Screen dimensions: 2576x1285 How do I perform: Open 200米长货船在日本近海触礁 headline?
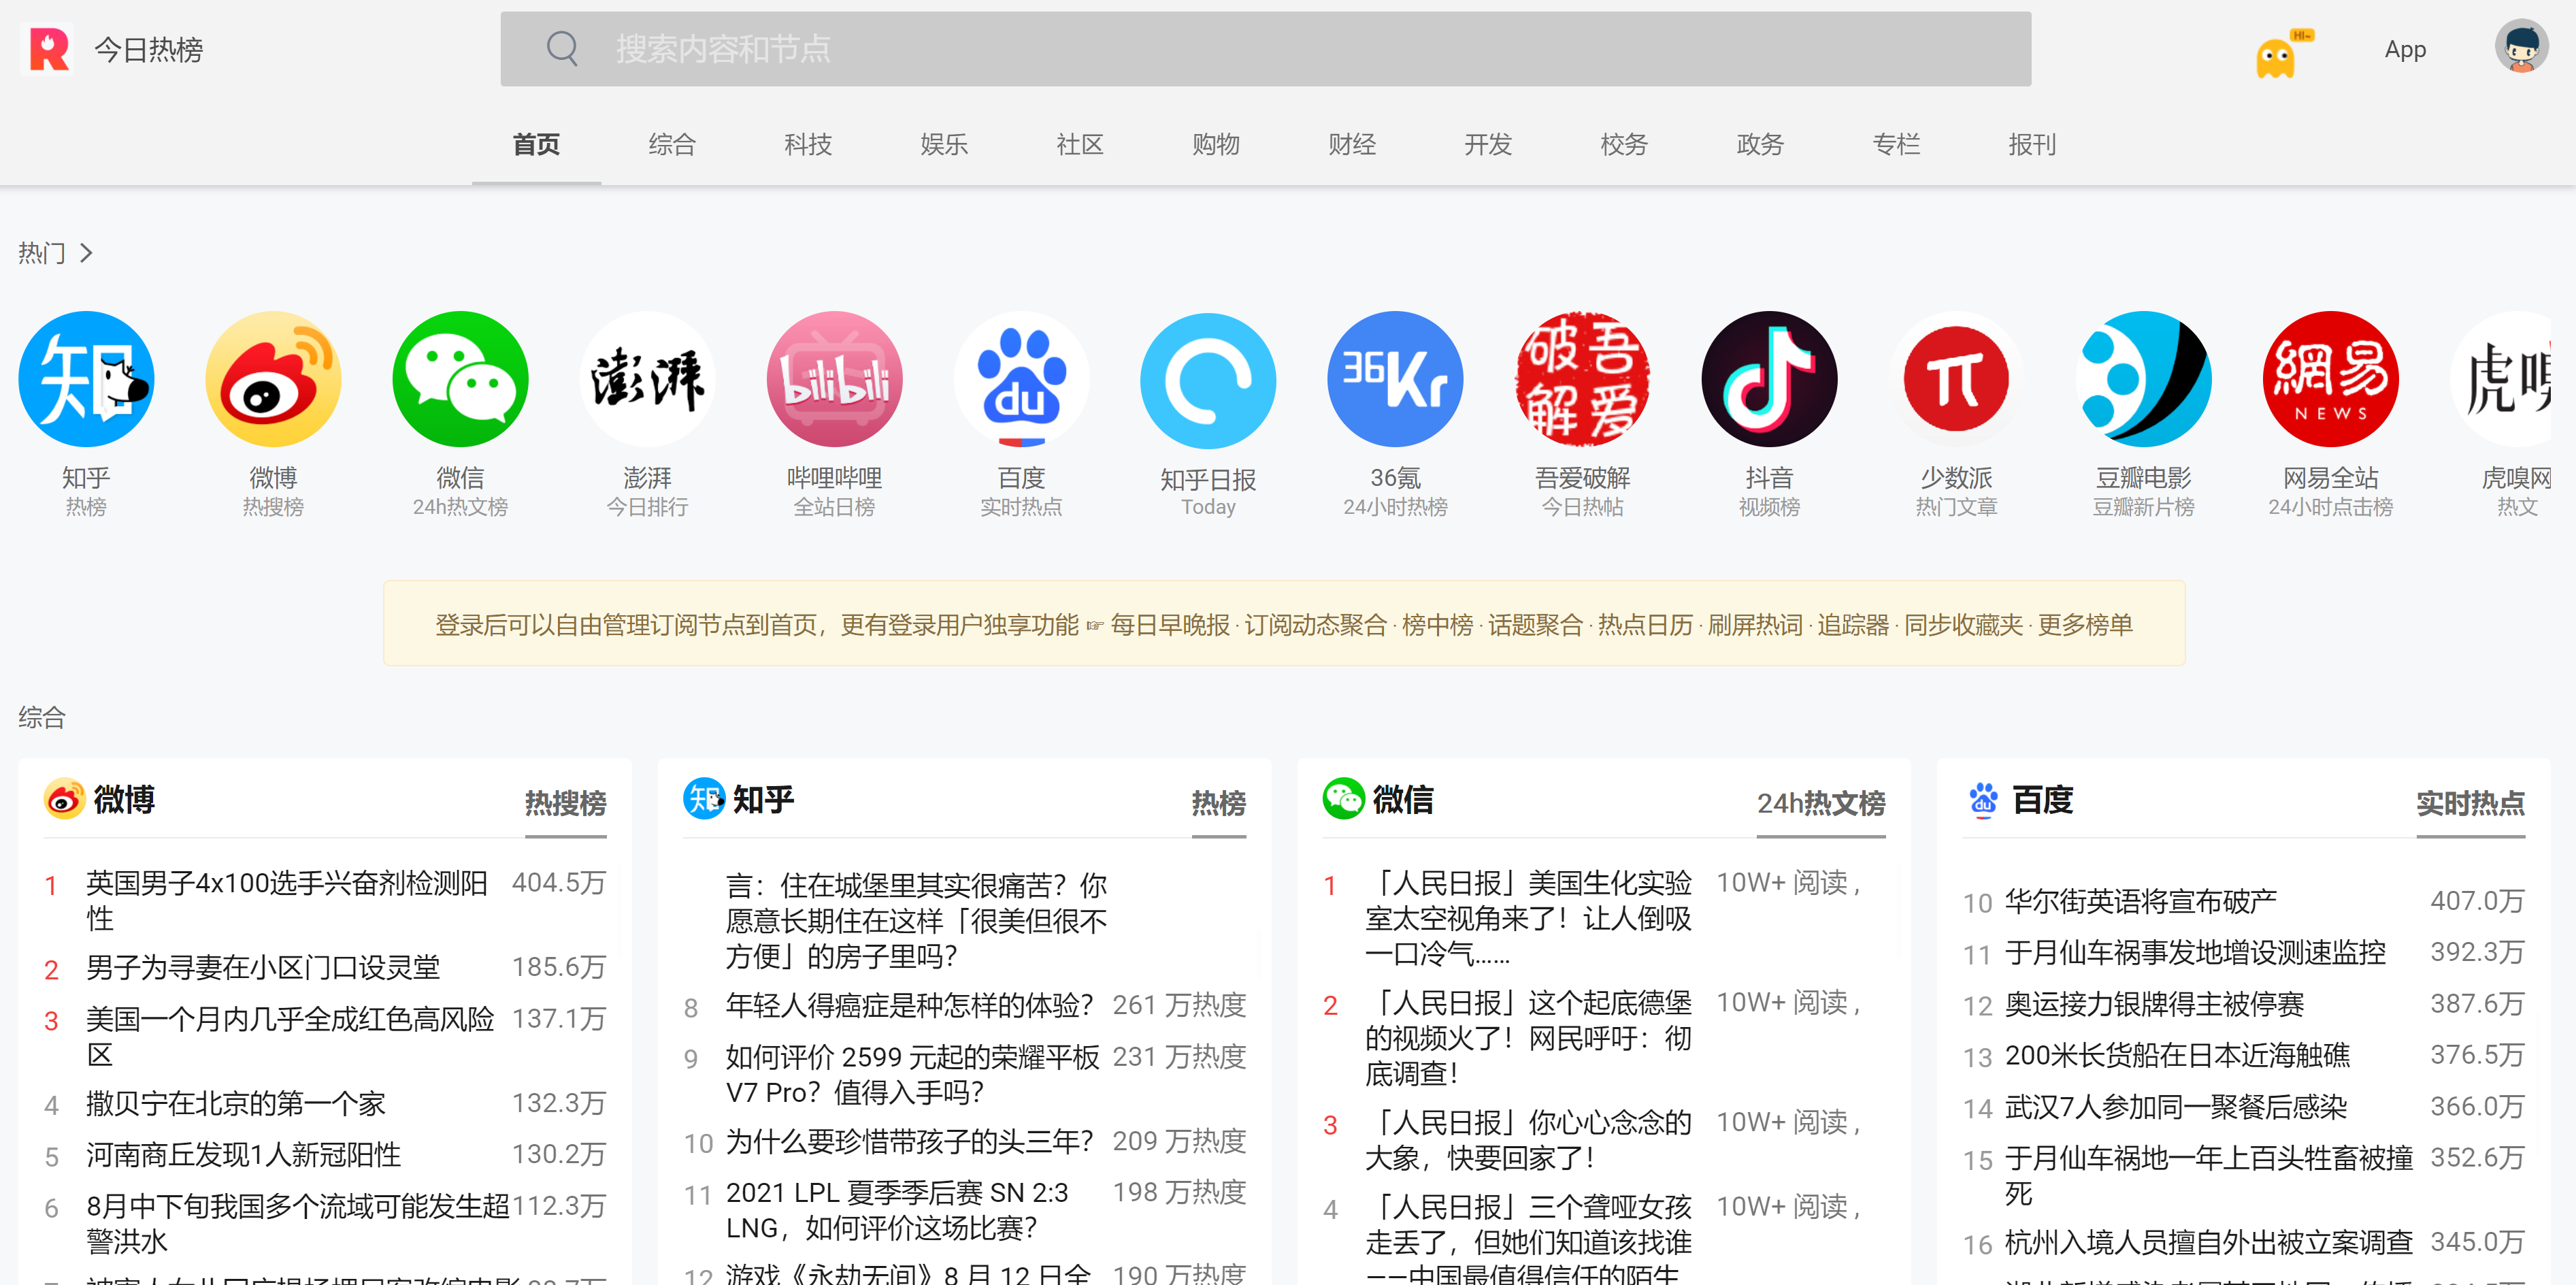2177,1055
